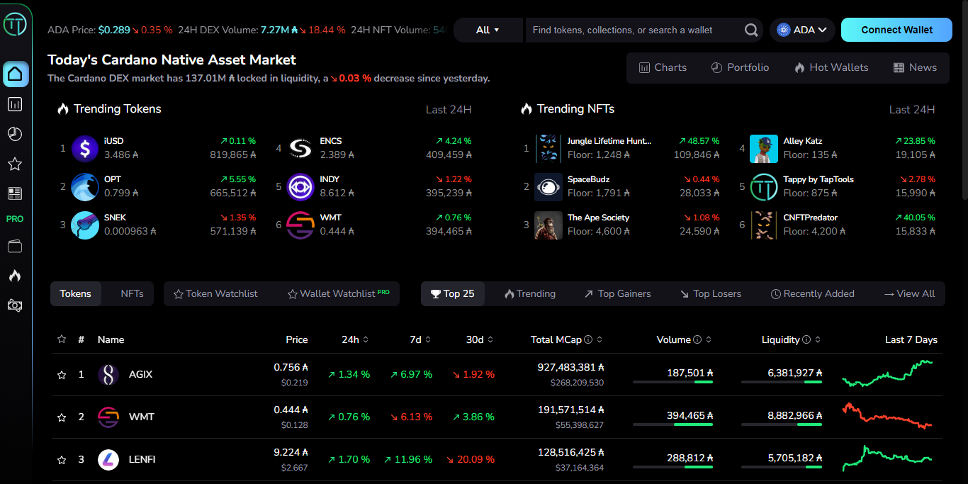Favorite the AGIX row star
The height and width of the screenshot is (484, 968).
(x=62, y=375)
